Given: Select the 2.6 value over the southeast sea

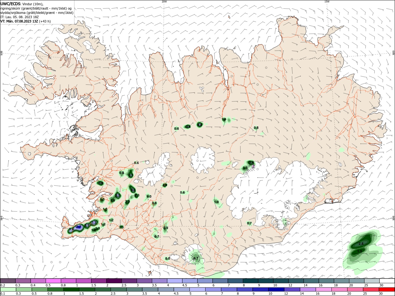Looking at the screenshot, I should [x=361, y=244].
